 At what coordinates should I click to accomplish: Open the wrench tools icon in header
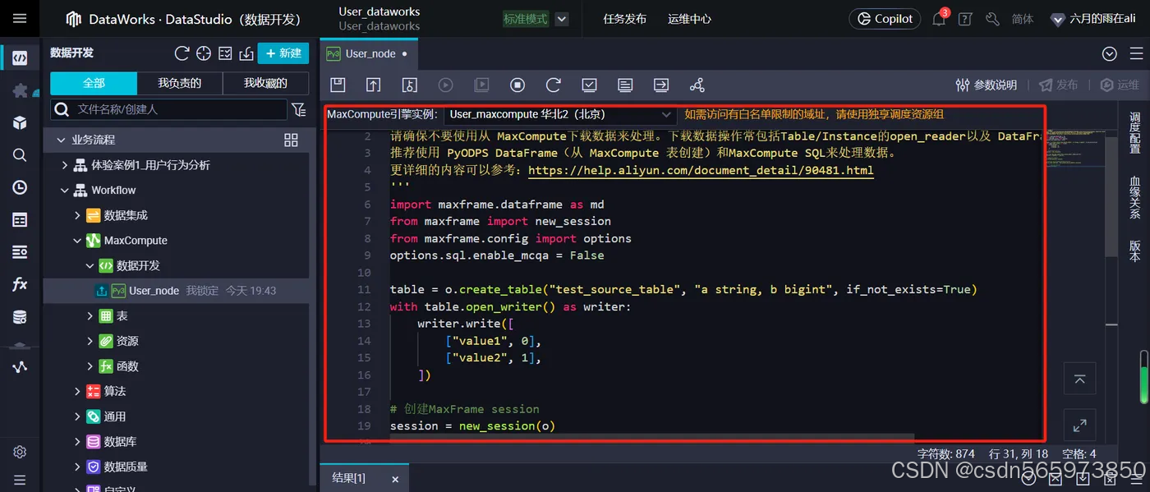[x=992, y=19]
